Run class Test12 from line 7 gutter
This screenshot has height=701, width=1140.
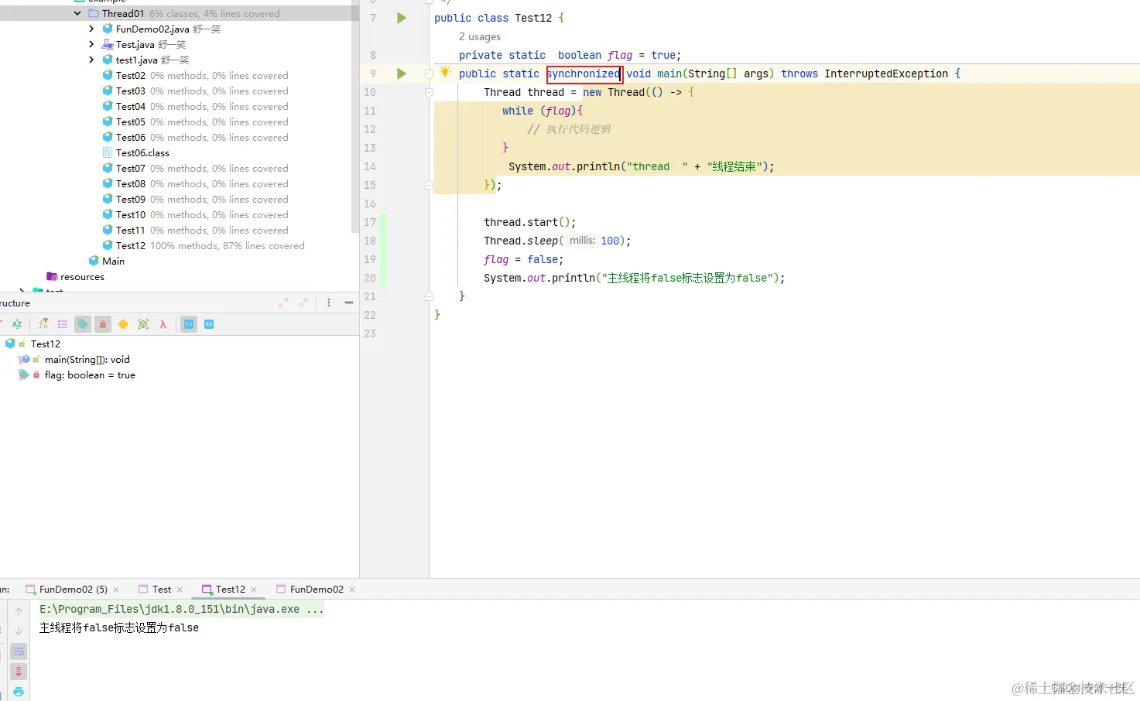click(x=402, y=18)
